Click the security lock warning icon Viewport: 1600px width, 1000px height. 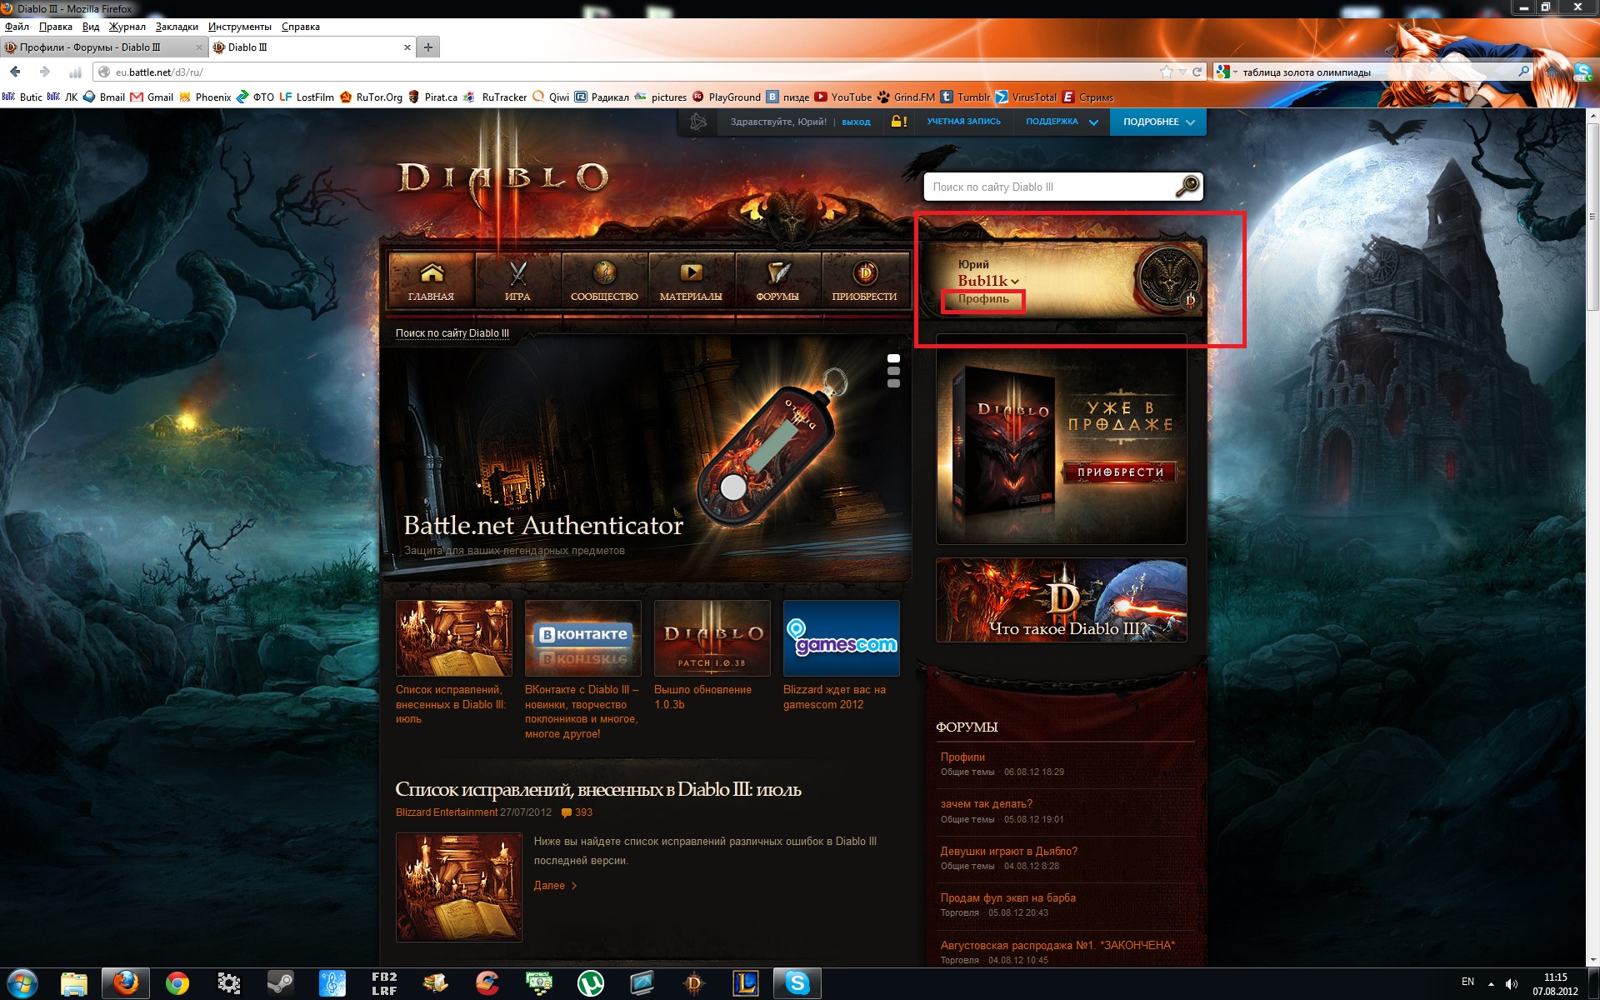pos(899,122)
